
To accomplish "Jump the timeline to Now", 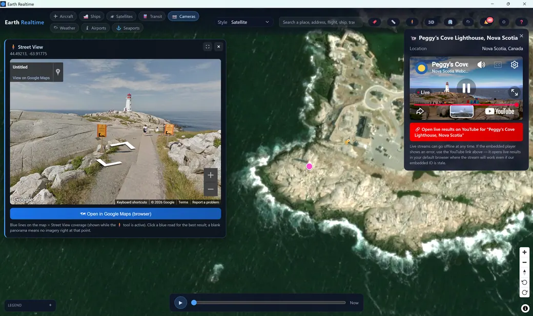I will tap(354, 303).
